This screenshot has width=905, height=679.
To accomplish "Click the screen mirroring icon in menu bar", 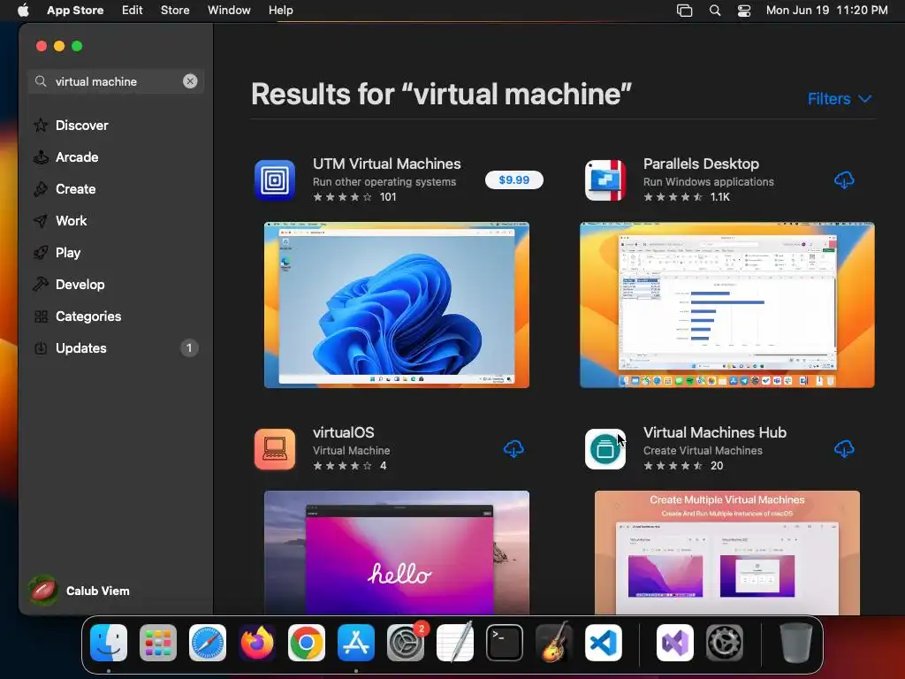I will [685, 11].
